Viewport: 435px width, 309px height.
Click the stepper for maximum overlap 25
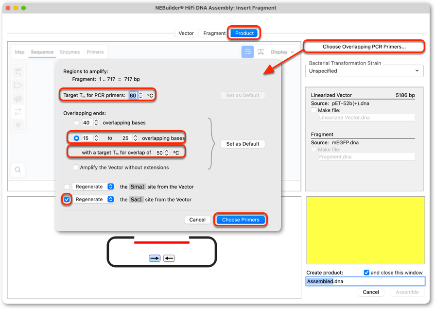click(136, 138)
